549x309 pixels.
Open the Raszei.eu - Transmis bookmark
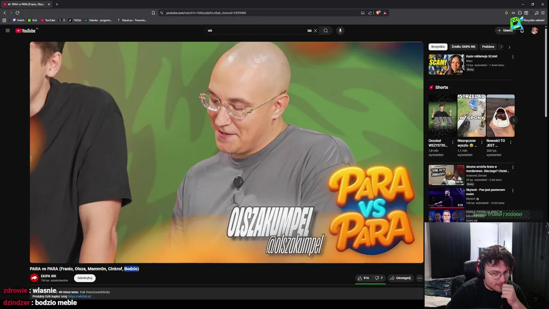[x=132, y=20]
